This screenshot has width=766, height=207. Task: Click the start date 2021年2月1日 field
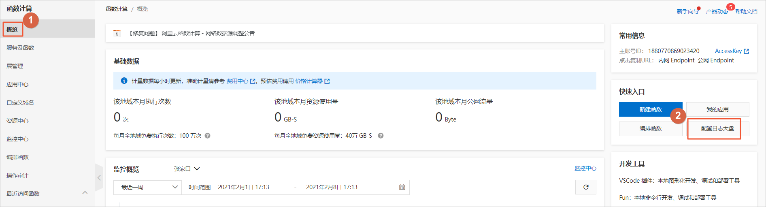(244, 187)
